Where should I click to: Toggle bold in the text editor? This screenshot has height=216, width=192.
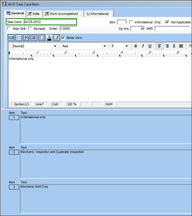coord(136,46)
